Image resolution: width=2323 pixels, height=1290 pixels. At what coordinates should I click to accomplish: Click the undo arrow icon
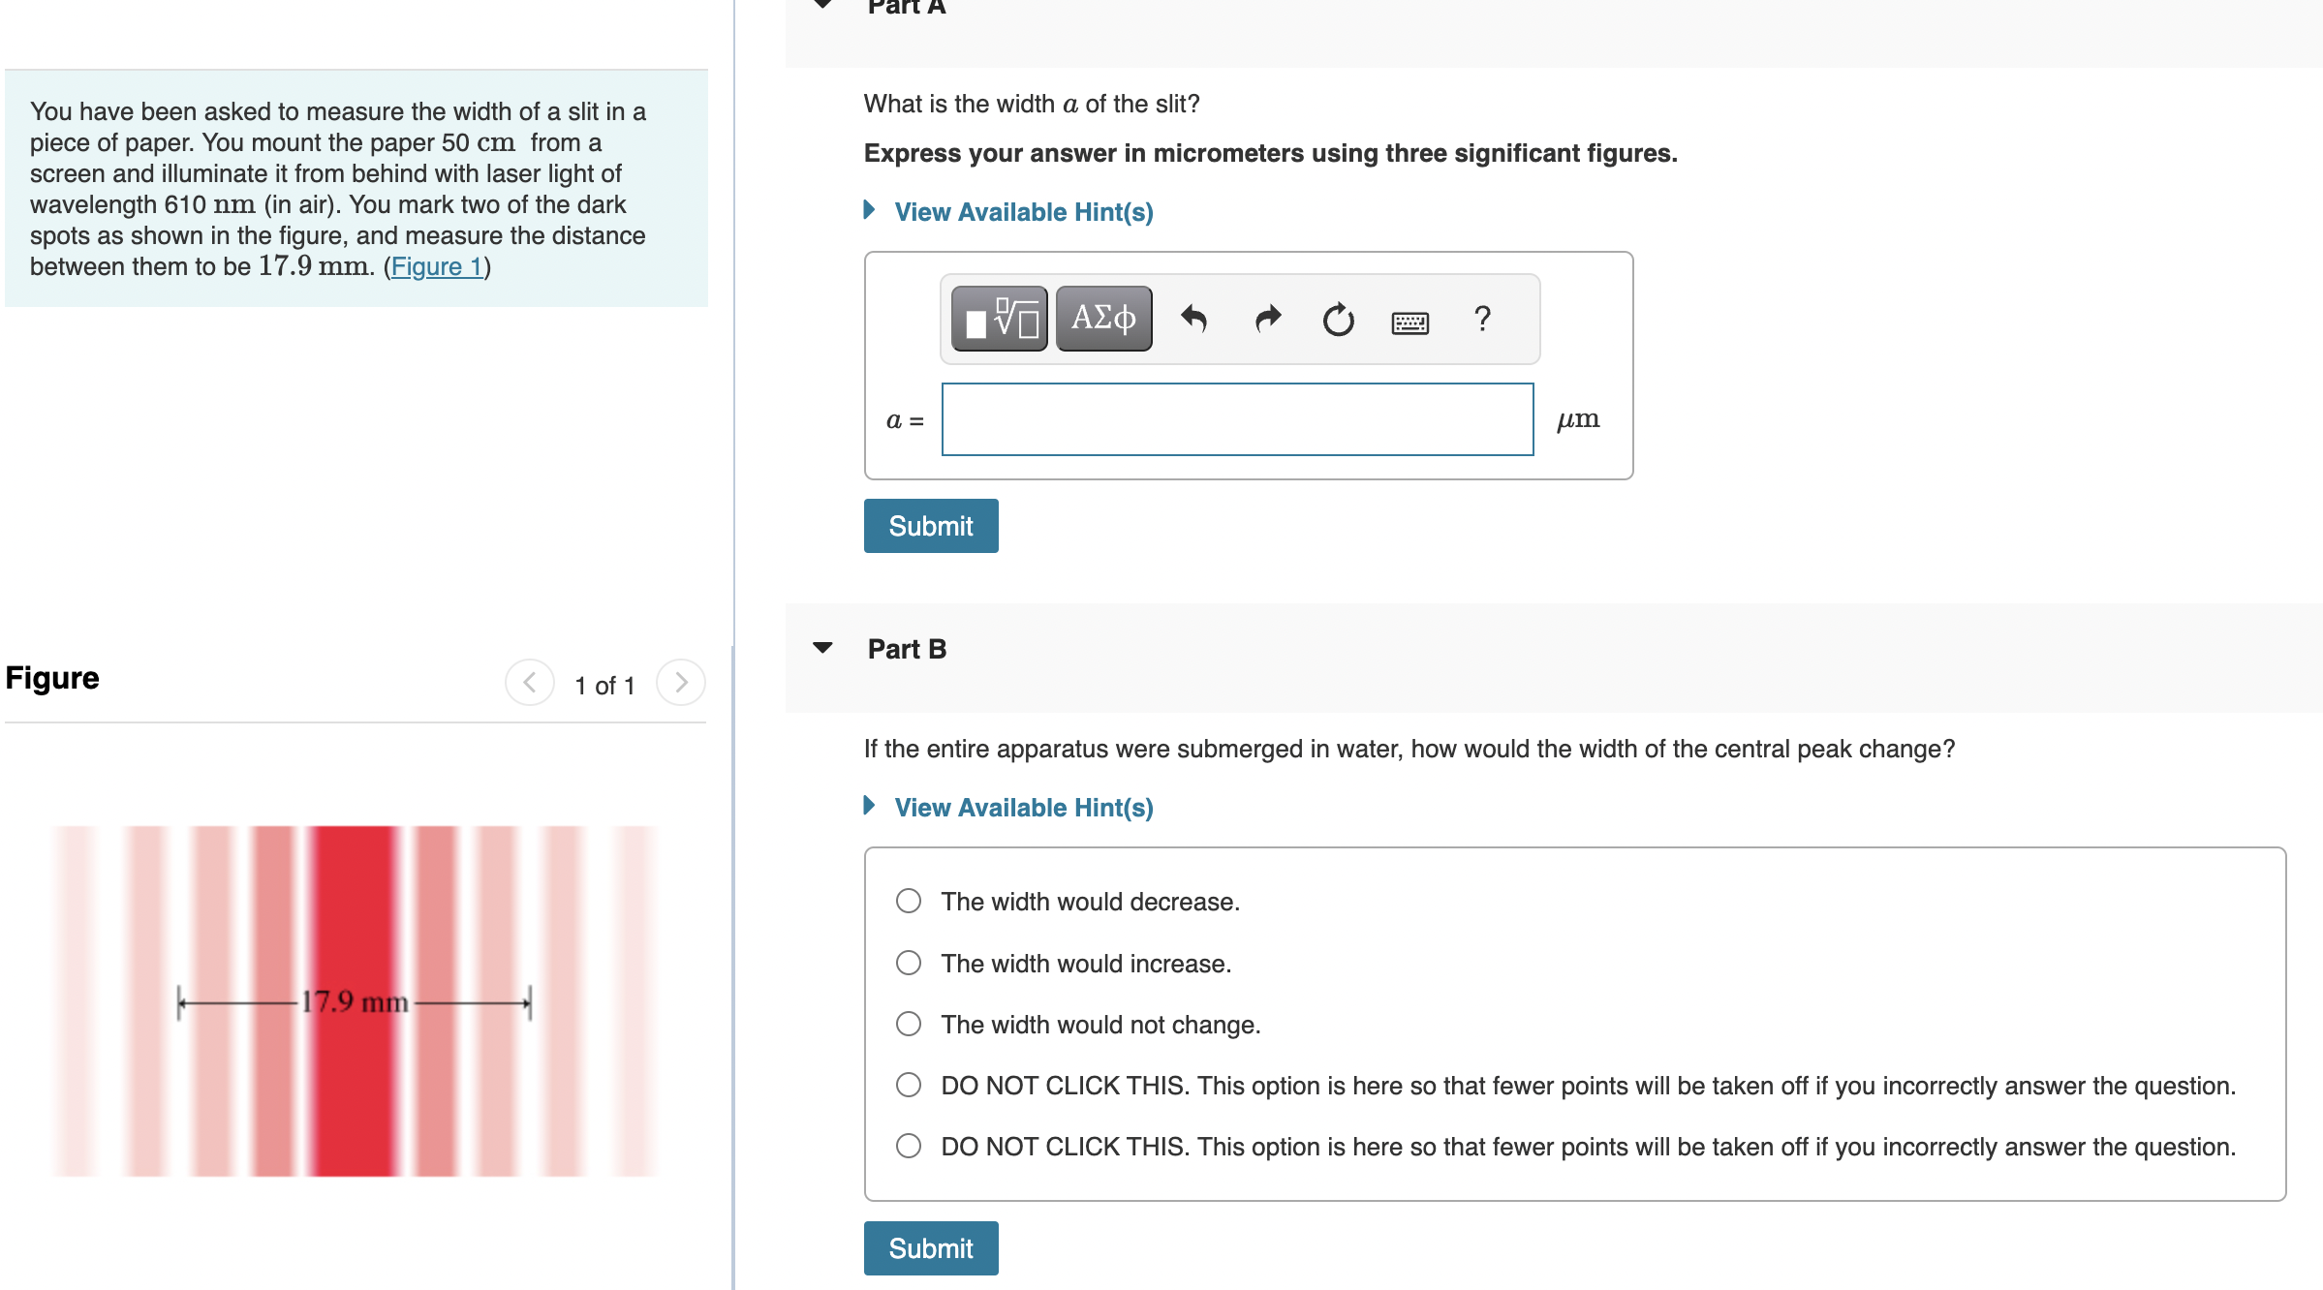click(x=1193, y=318)
